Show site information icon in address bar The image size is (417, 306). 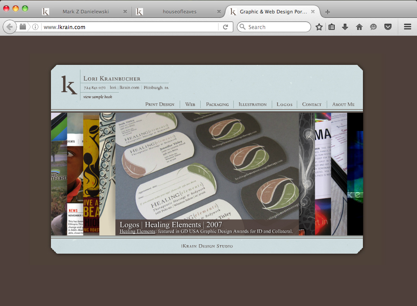pyautogui.click(x=35, y=27)
